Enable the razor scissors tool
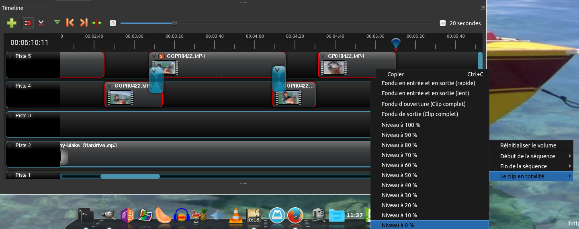This screenshot has height=229, width=579. tap(41, 23)
